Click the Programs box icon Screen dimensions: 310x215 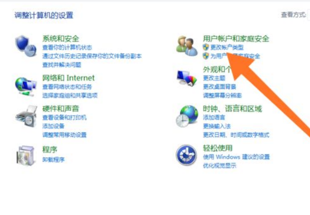(25, 155)
